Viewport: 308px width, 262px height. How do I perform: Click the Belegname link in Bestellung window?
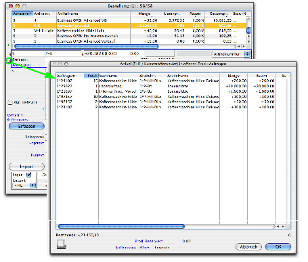coord(35,137)
